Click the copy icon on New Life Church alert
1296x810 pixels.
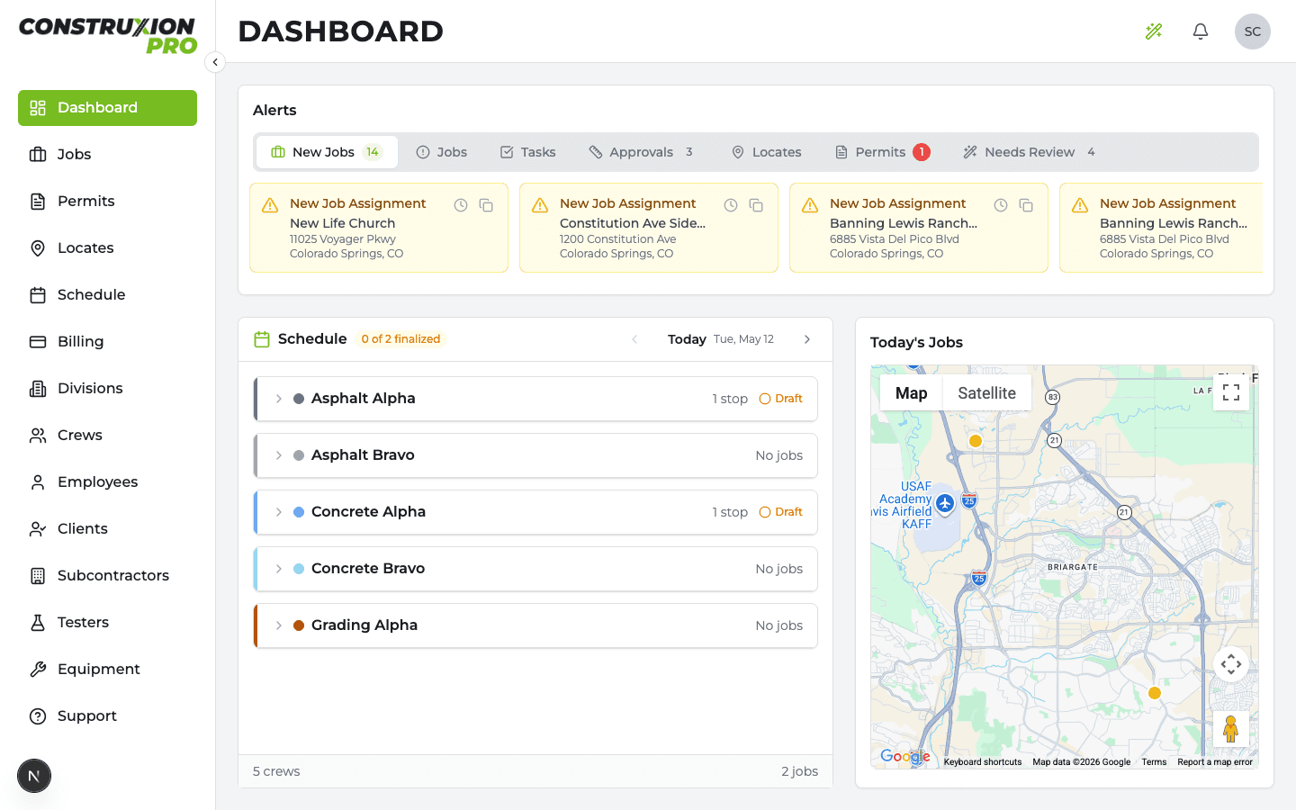[x=486, y=205]
